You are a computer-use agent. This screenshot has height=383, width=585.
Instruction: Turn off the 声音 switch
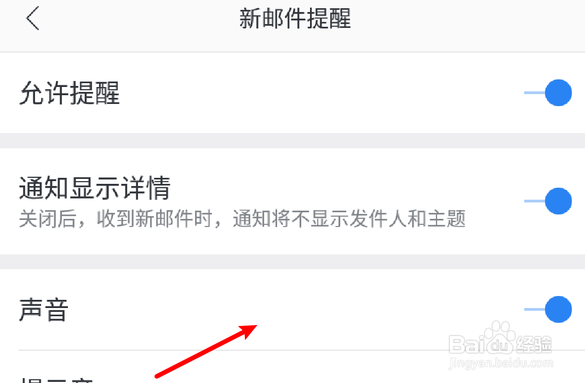pyautogui.click(x=548, y=309)
